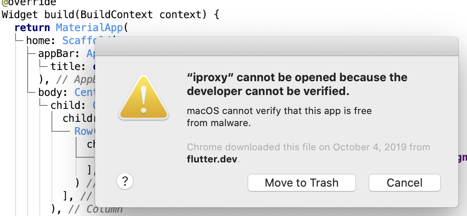Click the Move to Trash button
This screenshot has width=467, height=216.
[301, 183]
